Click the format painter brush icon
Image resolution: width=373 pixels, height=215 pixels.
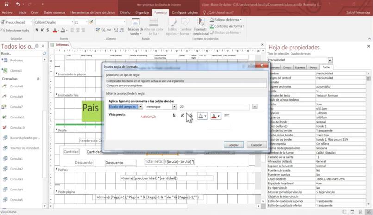pyautogui.click(x=91, y=22)
